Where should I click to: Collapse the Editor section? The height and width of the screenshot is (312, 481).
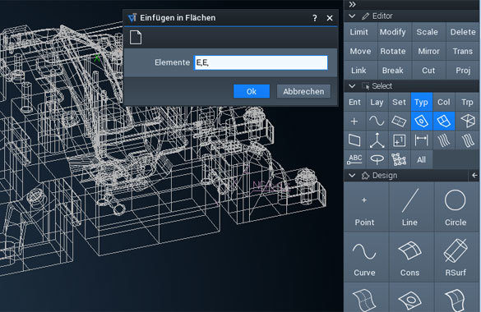352,16
